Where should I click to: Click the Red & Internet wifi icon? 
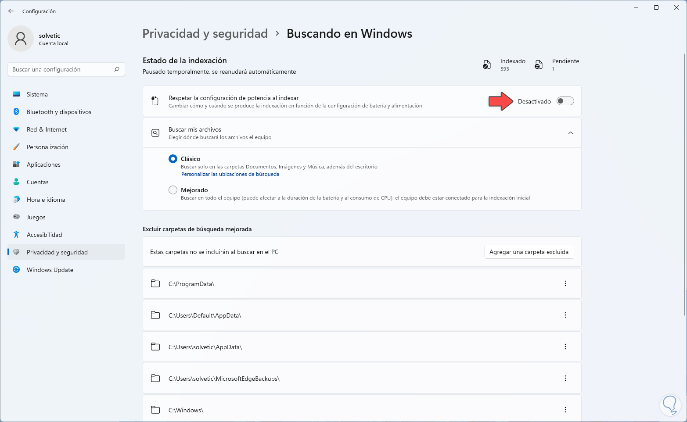[16, 129]
